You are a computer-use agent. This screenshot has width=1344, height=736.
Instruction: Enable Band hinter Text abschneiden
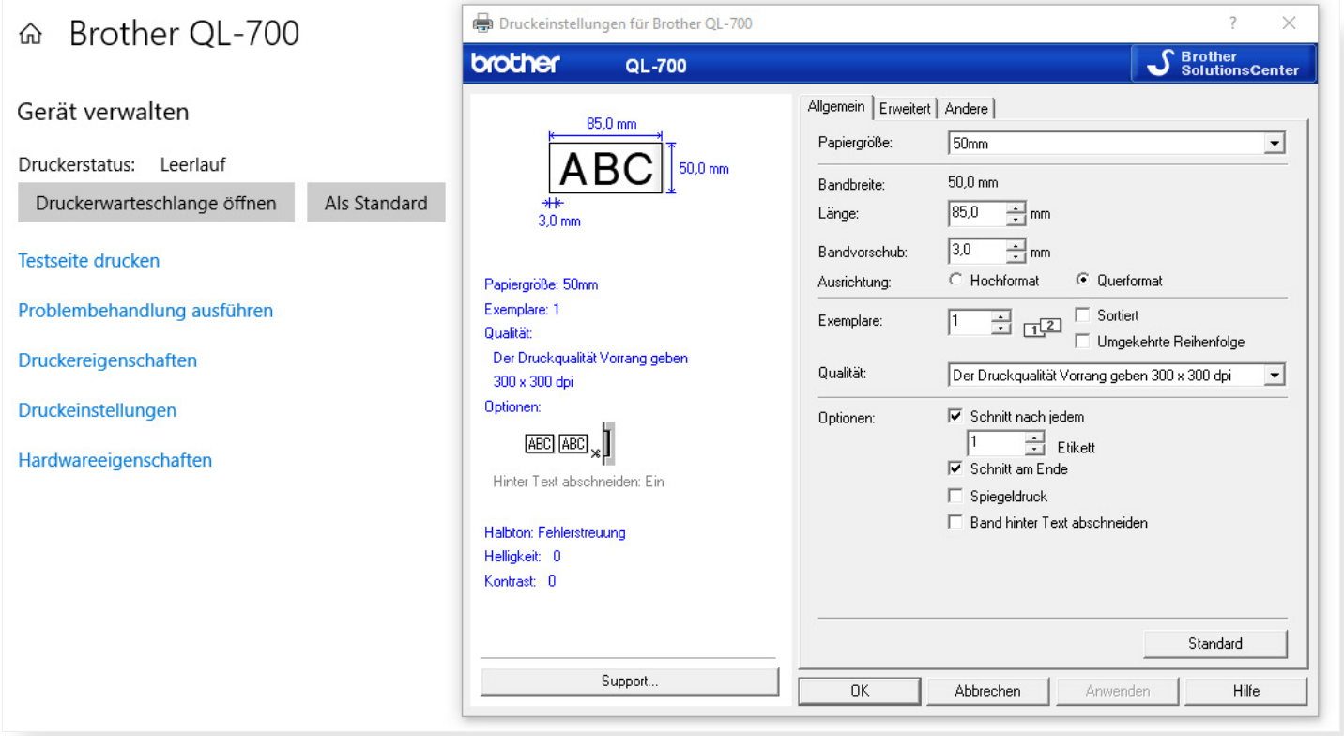[x=955, y=522]
